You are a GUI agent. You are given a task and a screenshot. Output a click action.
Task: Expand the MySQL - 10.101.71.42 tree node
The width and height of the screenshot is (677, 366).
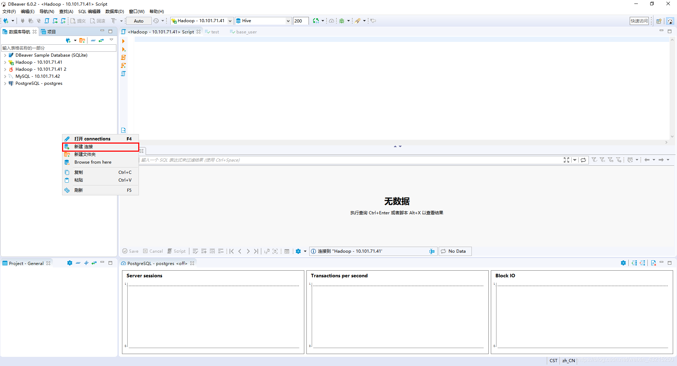(5, 76)
